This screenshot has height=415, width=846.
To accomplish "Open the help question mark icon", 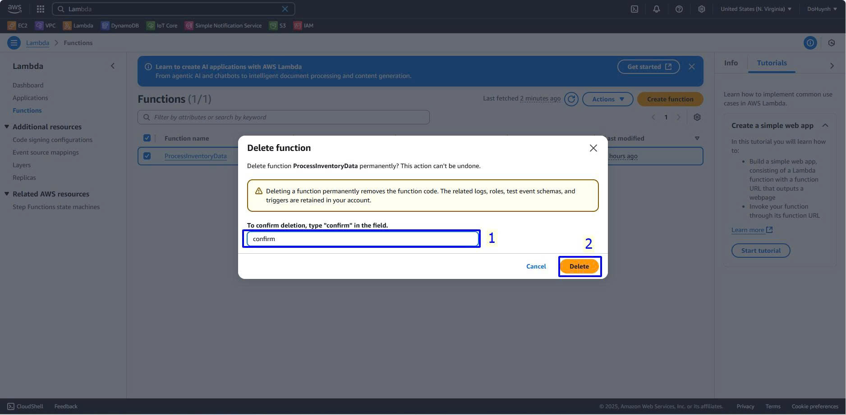I will click(679, 9).
